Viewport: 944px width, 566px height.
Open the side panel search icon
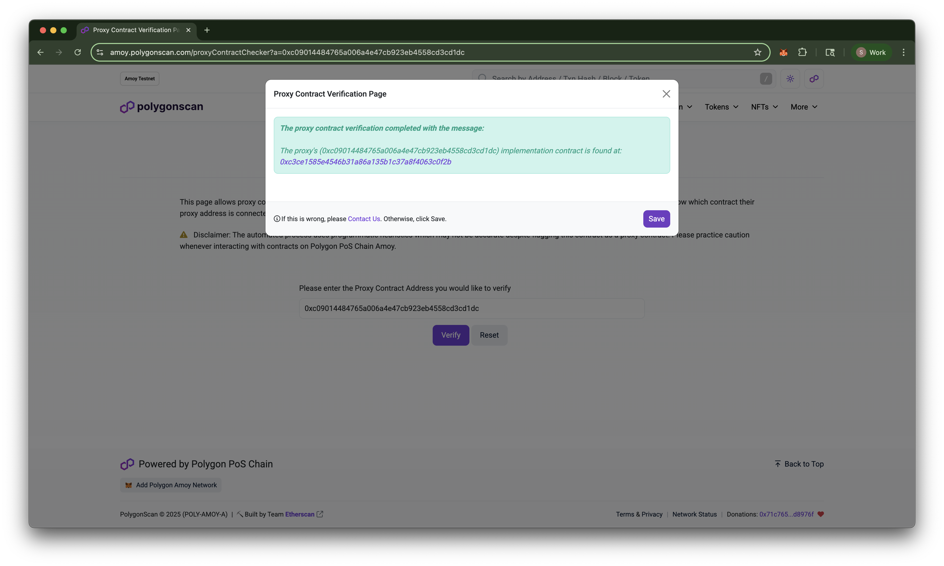tap(830, 52)
